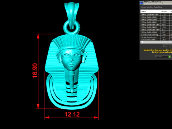Click the partially visible Use Object button

click(x=168, y=46)
